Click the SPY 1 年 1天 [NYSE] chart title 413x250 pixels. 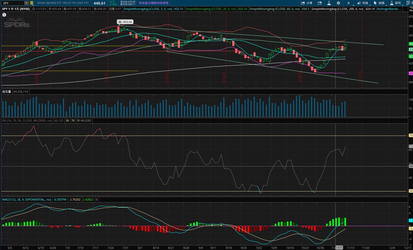point(16,9)
